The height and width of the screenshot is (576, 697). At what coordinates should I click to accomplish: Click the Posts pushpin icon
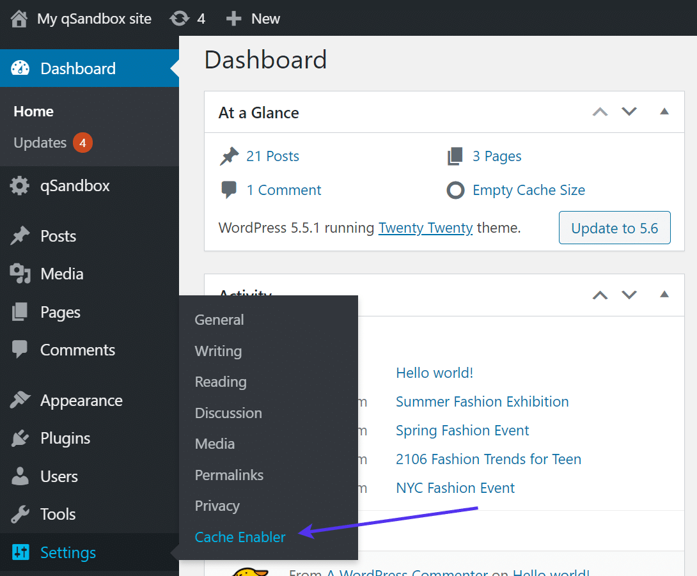point(19,236)
